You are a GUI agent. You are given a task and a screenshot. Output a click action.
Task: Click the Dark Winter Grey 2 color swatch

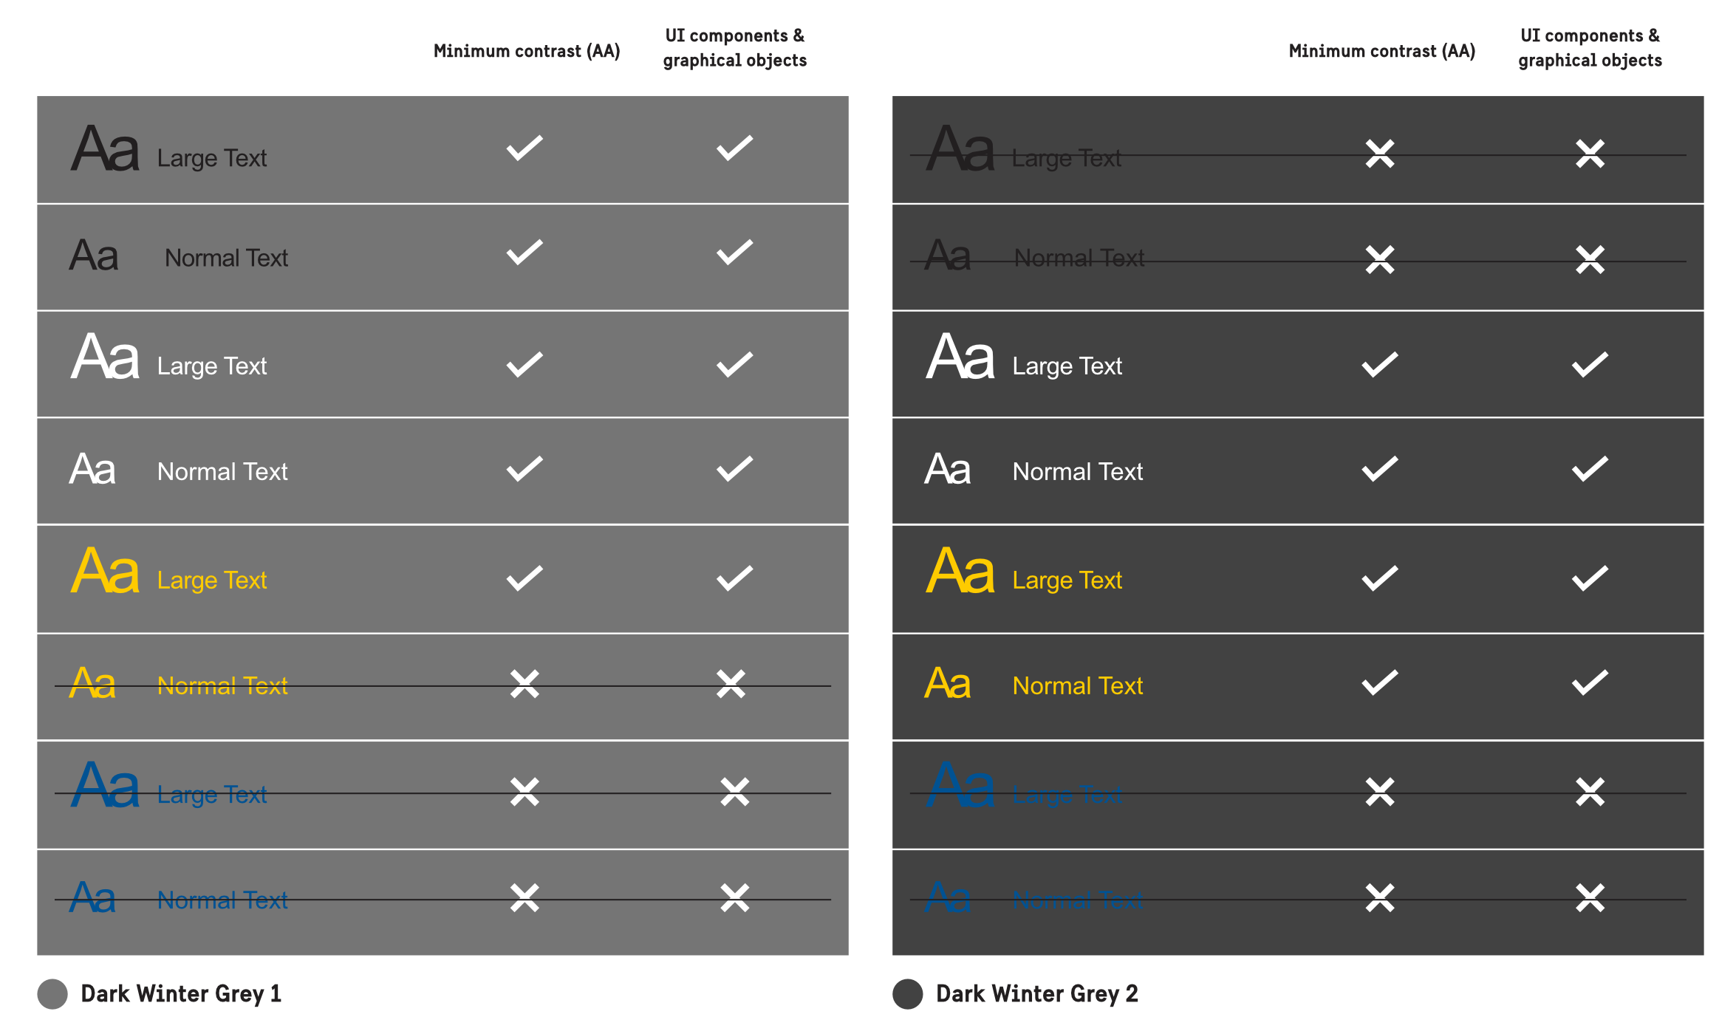(907, 994)
